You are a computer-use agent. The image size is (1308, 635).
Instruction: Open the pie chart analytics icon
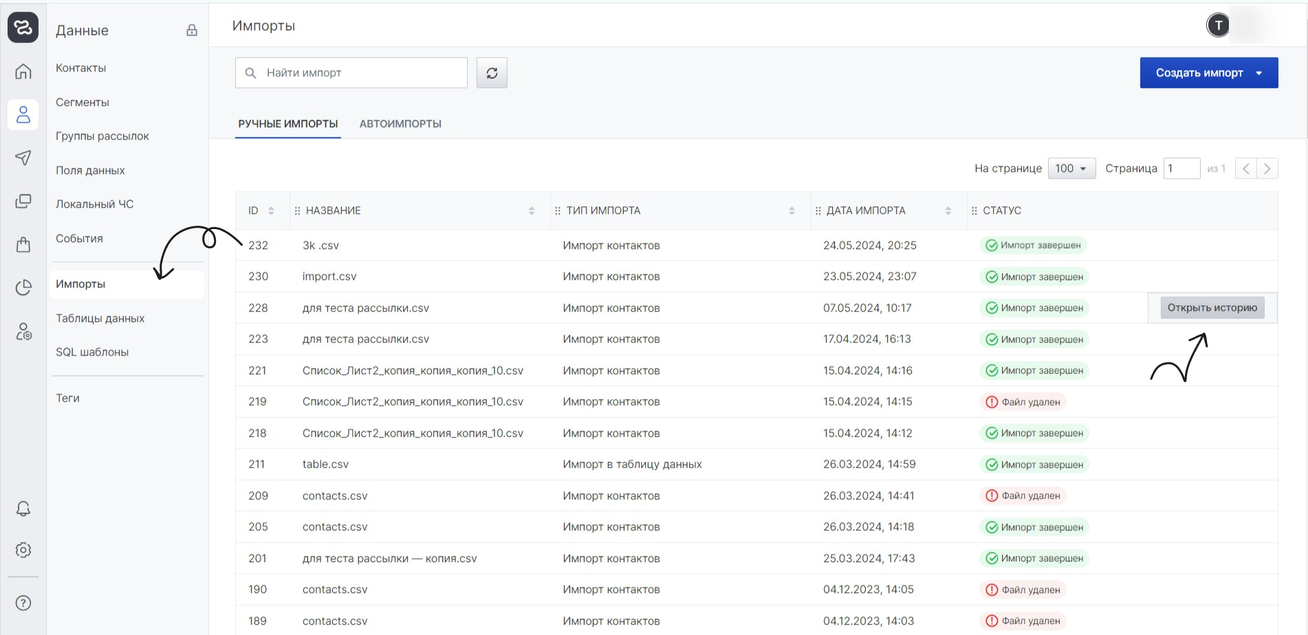[23, 288]
